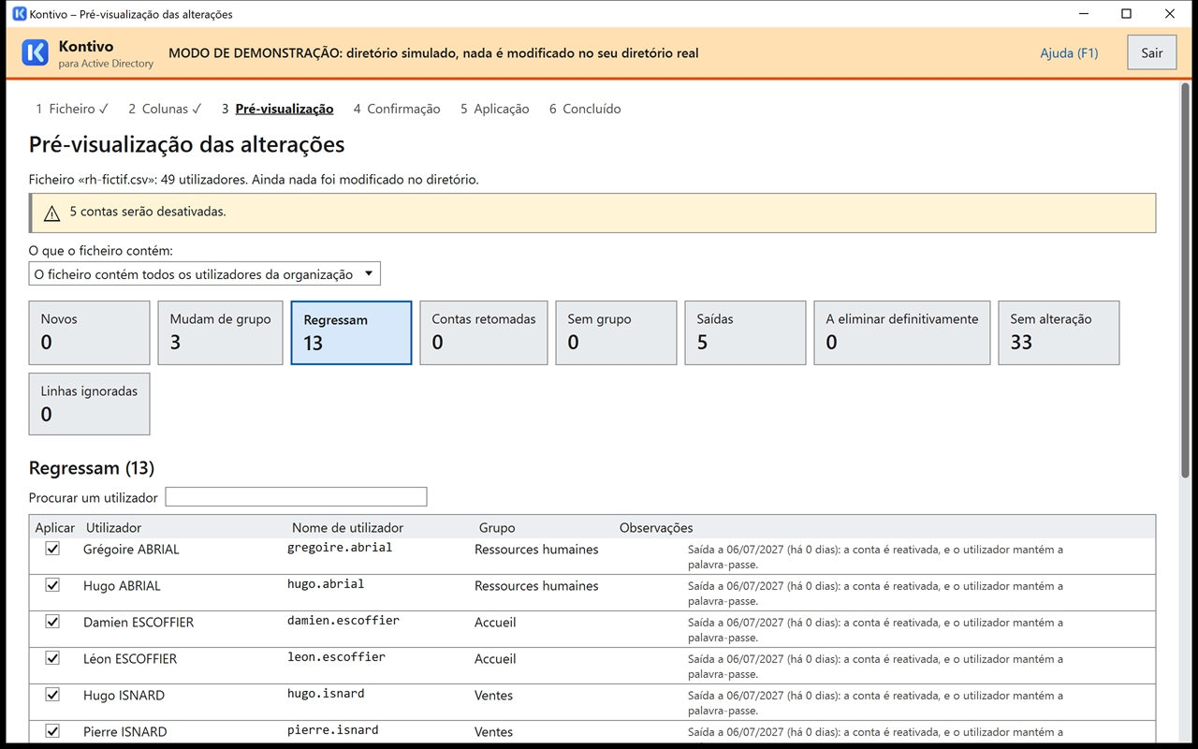Click the Grupo column header

pos(497,528)
